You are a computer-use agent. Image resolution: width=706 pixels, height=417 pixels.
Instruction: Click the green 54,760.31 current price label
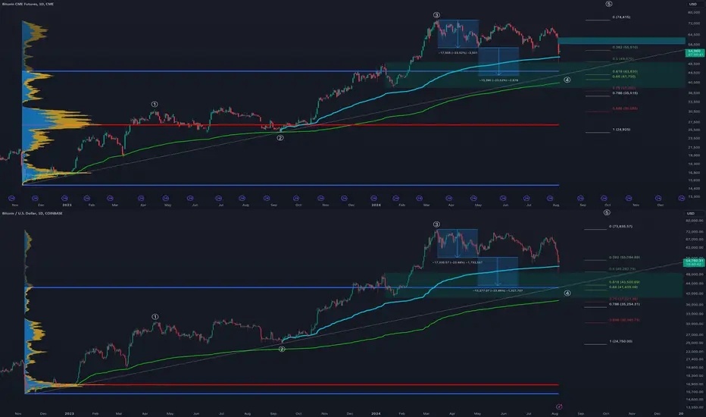pos(693,262)
